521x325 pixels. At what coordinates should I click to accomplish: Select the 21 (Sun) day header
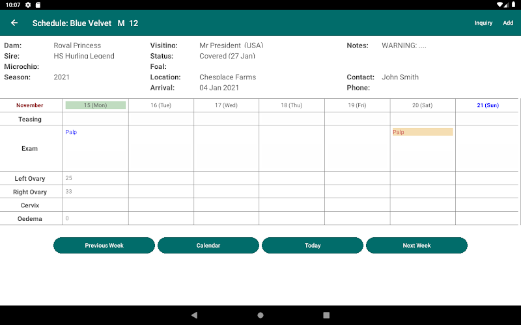coord(488,105)
